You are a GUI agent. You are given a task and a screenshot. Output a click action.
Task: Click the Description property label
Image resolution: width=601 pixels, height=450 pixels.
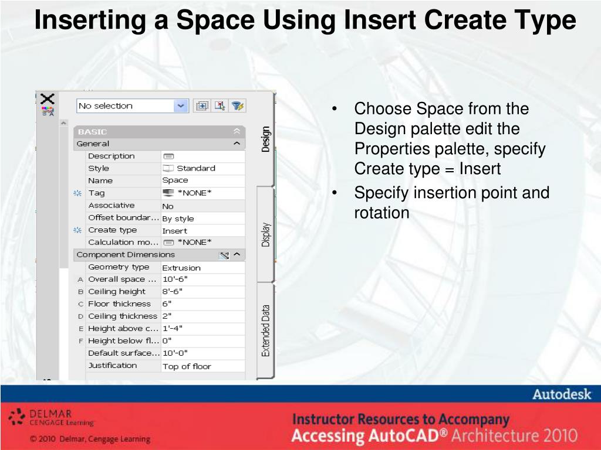112,156
